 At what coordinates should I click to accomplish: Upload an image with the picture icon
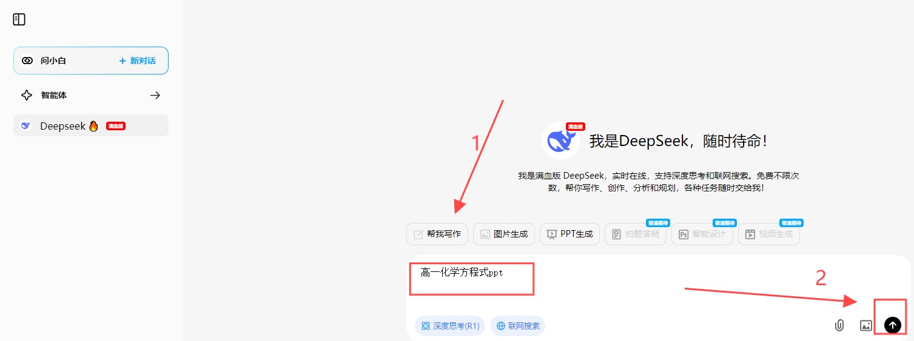coord(866,325)
